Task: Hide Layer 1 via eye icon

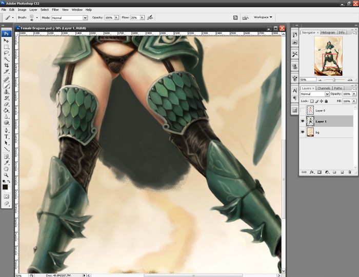Action: (303, 122)
